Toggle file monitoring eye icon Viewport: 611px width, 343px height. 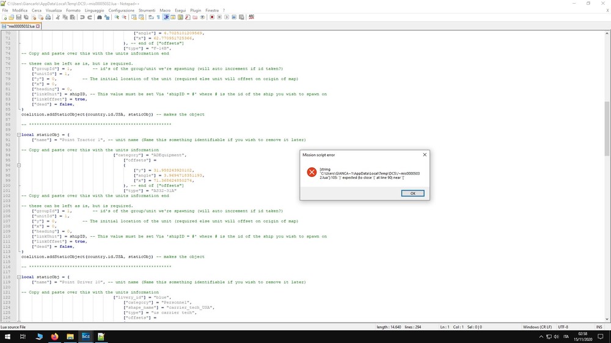(202, 17)
